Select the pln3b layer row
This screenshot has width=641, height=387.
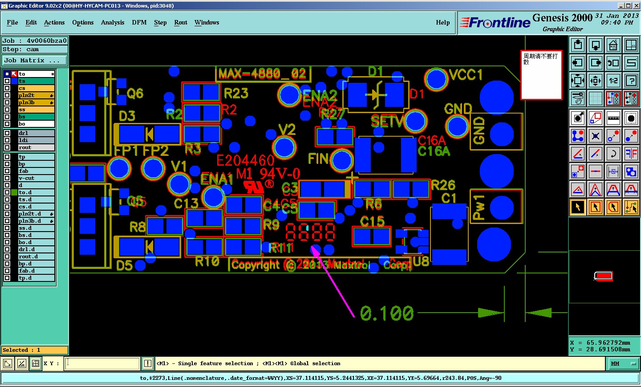point(36,102)
